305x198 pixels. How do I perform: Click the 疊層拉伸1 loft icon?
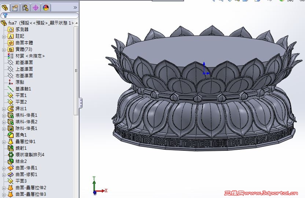(11, 142)
